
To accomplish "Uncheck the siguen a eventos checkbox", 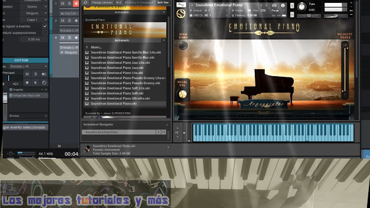I will tap(45, 26).
